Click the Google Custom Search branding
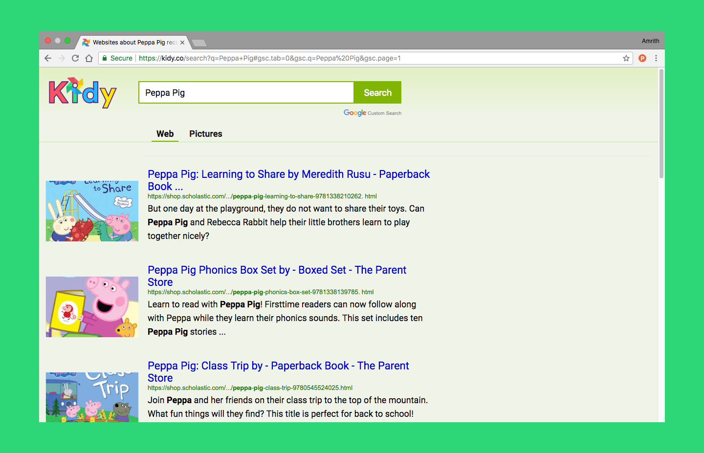The width and height of the screenshot is (704, 453). coord(373,113)
